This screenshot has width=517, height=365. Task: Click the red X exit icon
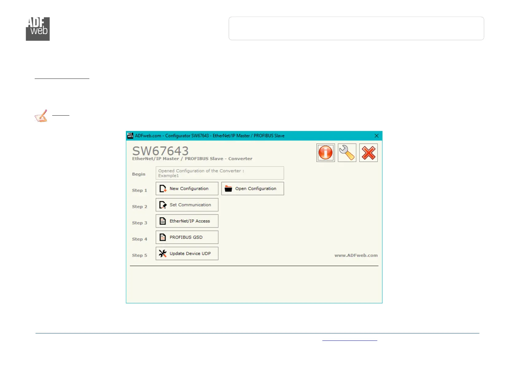point(368,153)
